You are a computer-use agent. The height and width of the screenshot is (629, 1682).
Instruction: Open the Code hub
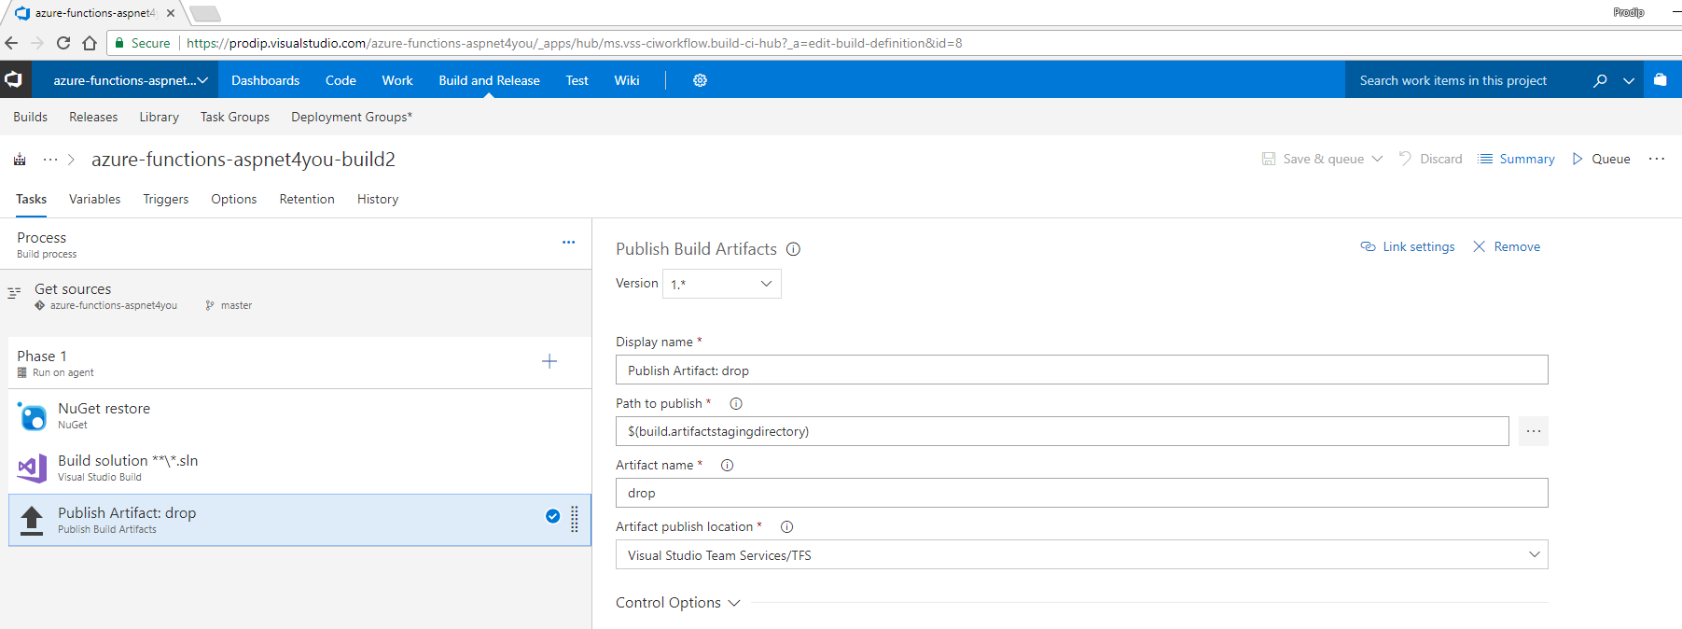341,80
